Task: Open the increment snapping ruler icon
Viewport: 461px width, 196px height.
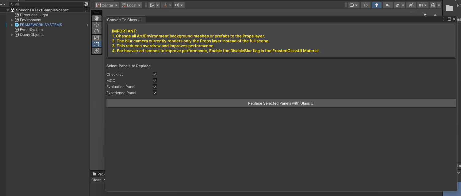Action: click(x=177, y=5)
